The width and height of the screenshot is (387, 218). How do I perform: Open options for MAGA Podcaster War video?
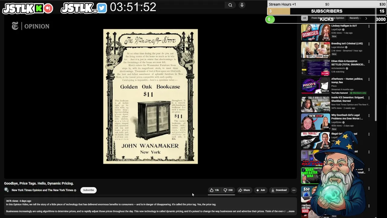tap(369, 170)
